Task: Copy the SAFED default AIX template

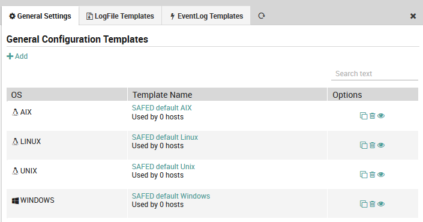Action: (x=364, y=116)
